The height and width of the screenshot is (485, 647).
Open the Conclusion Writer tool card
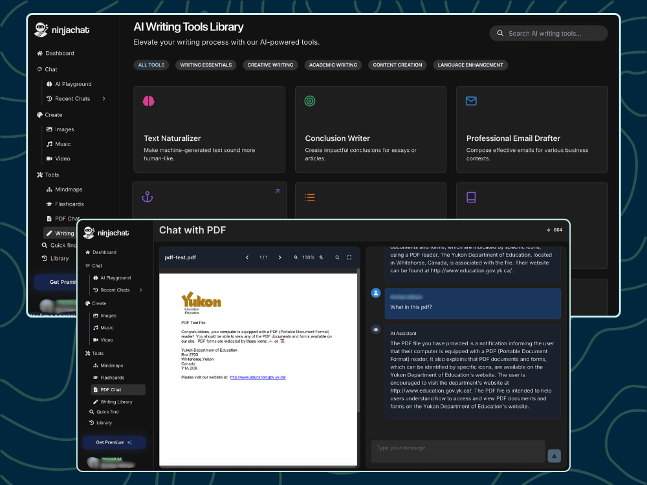[371, 129]
